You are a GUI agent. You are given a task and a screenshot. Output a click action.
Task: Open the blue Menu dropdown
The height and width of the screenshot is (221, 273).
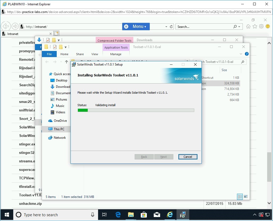coord(136,27)
